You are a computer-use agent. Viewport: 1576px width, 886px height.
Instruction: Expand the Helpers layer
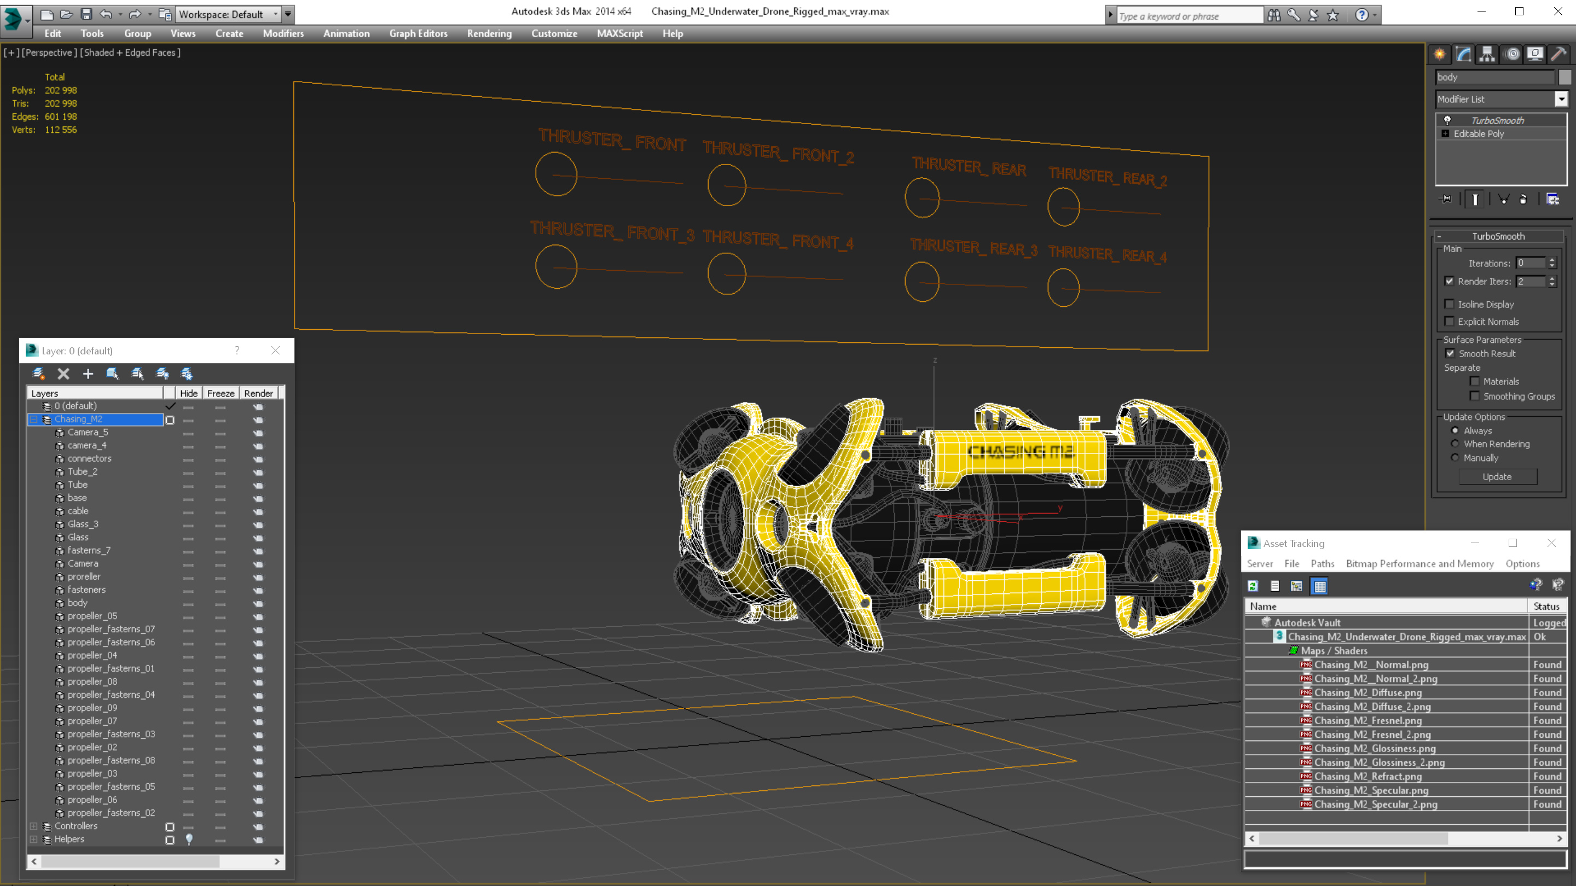(34, 840)
